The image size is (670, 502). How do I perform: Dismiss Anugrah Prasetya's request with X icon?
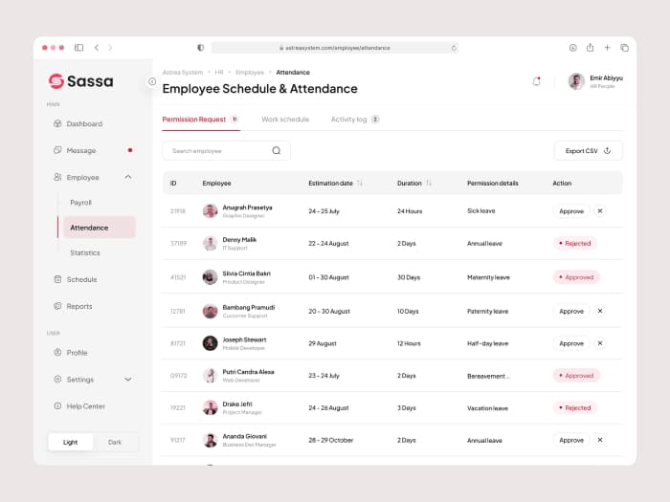click(x=600, y=210)
